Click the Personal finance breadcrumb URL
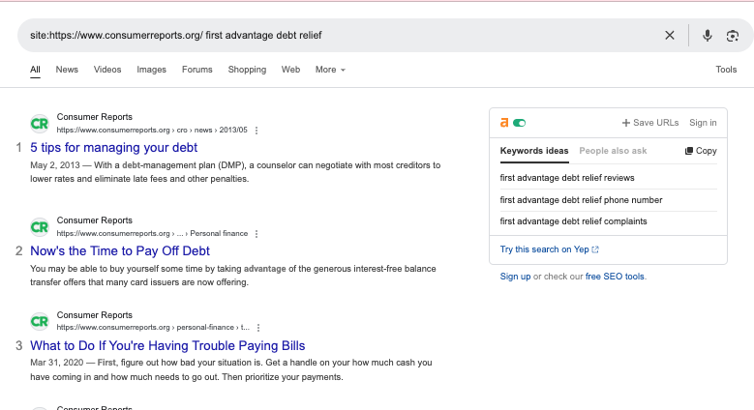 click(152, 234)
